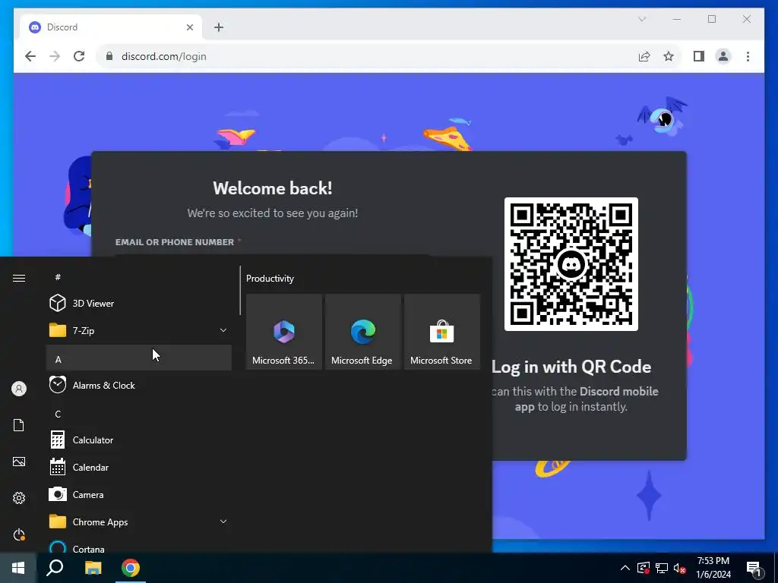This screenshot has width=778, height=583.
Task: Click the EMAIL OR PHONE NUMBER label
Action: coord(175,242)
